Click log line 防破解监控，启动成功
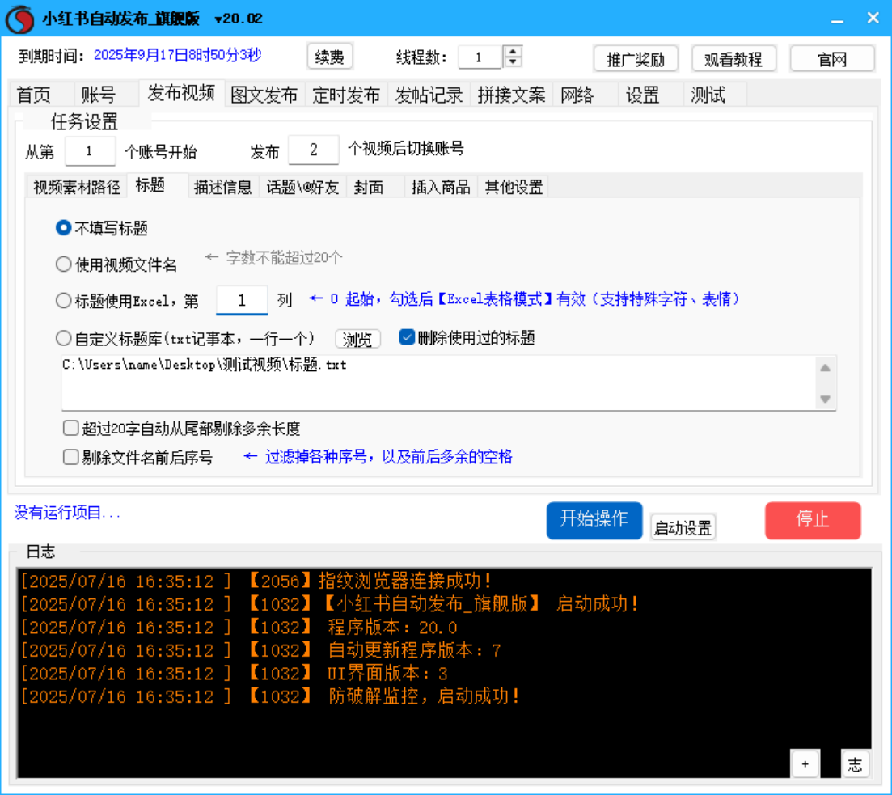 [270, 696]
